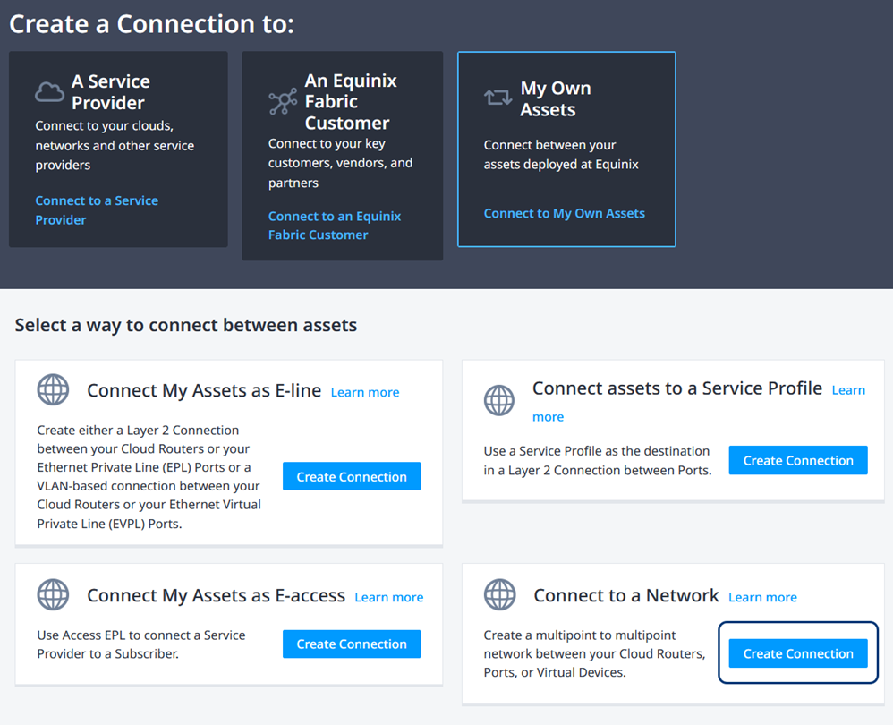Open Learn more for Service Profile connections
The width and height of the screenshot is (893, 725).
848,390
